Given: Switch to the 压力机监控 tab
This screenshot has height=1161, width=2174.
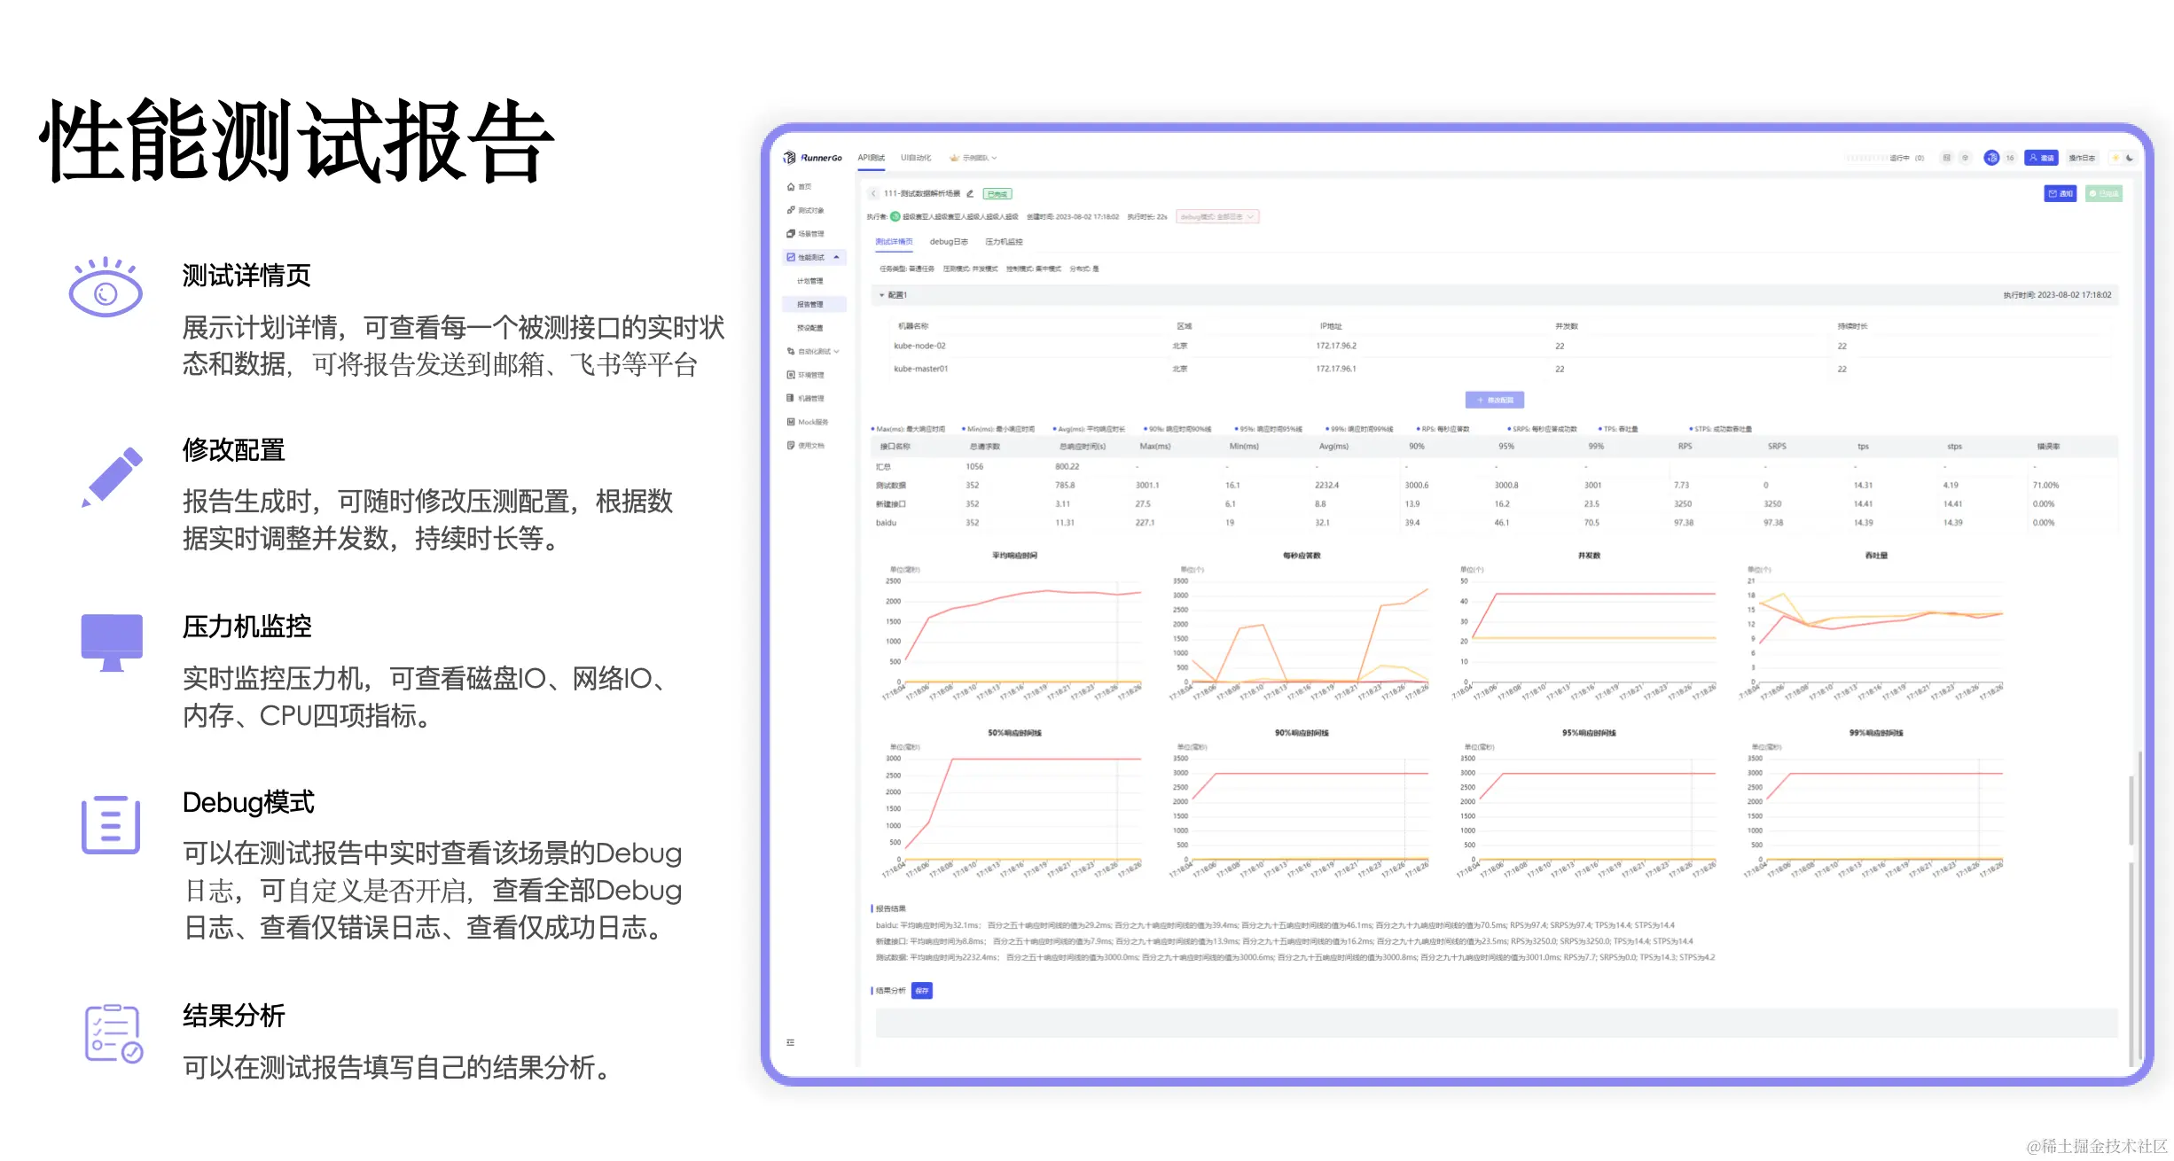Looking at the screenshot, I should tap(1004, 241).
